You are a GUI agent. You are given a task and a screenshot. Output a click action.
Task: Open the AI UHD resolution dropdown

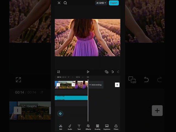tap(101, 3)
